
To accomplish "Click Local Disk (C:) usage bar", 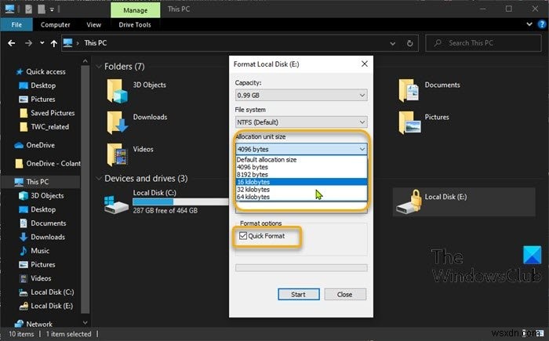I will (x=180, y=201).
